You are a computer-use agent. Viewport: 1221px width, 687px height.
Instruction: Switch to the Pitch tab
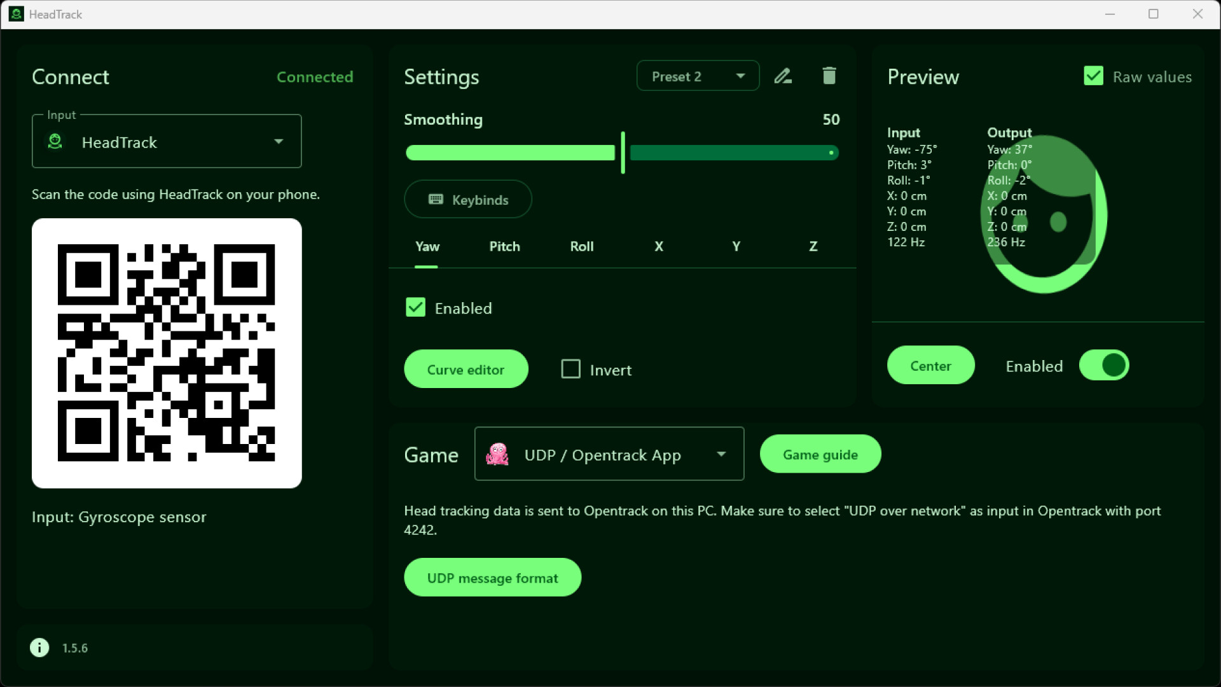pos(504,247)
